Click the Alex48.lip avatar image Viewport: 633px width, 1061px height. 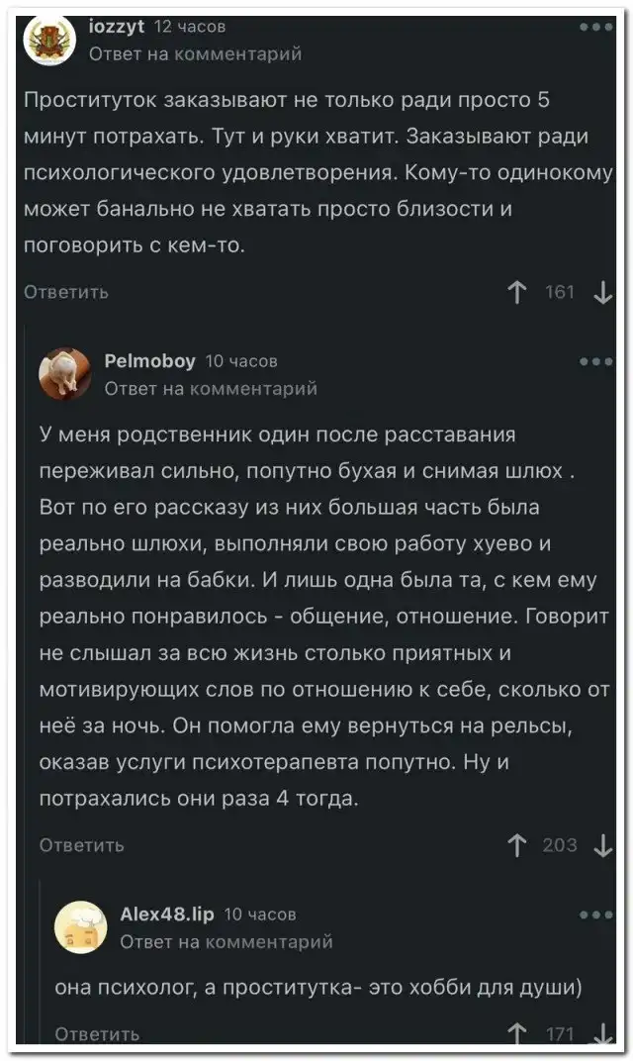tap(80, 927)
